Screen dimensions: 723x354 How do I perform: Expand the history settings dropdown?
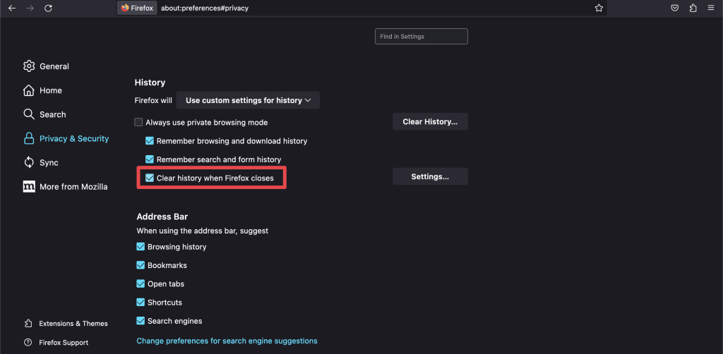tap(248, 100)
